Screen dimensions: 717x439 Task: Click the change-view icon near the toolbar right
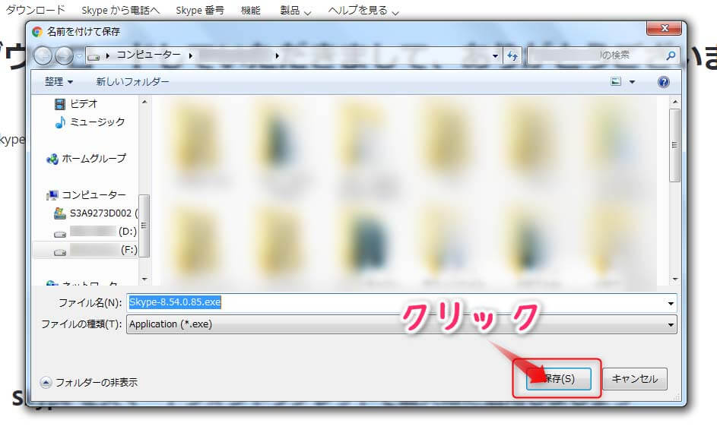coord(617,81)
